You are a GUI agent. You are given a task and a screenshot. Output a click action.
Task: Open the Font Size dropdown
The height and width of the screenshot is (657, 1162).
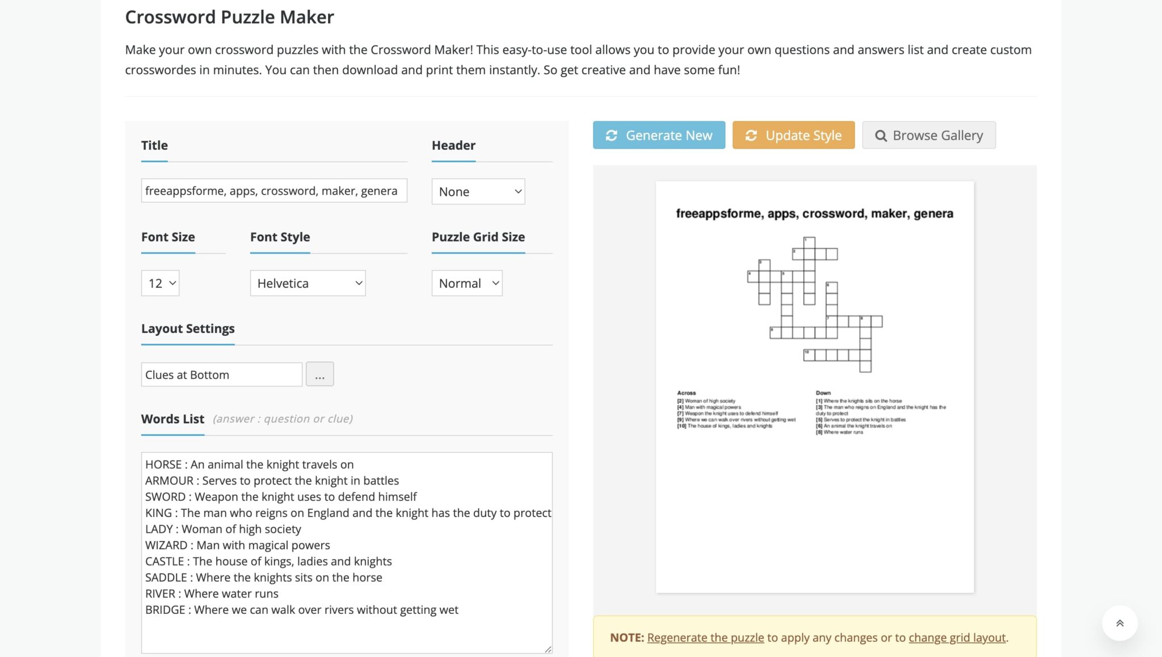click(x=160, y=283)
